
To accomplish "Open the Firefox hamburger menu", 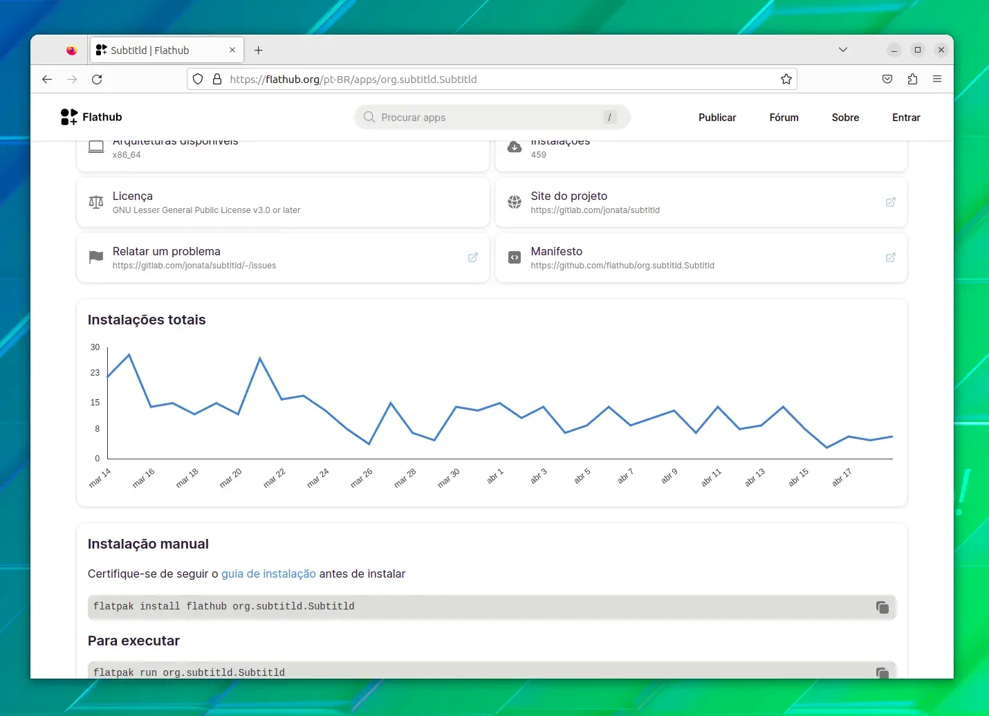I will click(x=937, y=79).
